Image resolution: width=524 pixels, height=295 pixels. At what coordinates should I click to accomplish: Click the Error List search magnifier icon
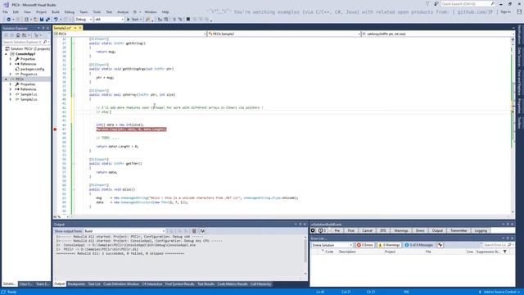(x=509, y=245)
